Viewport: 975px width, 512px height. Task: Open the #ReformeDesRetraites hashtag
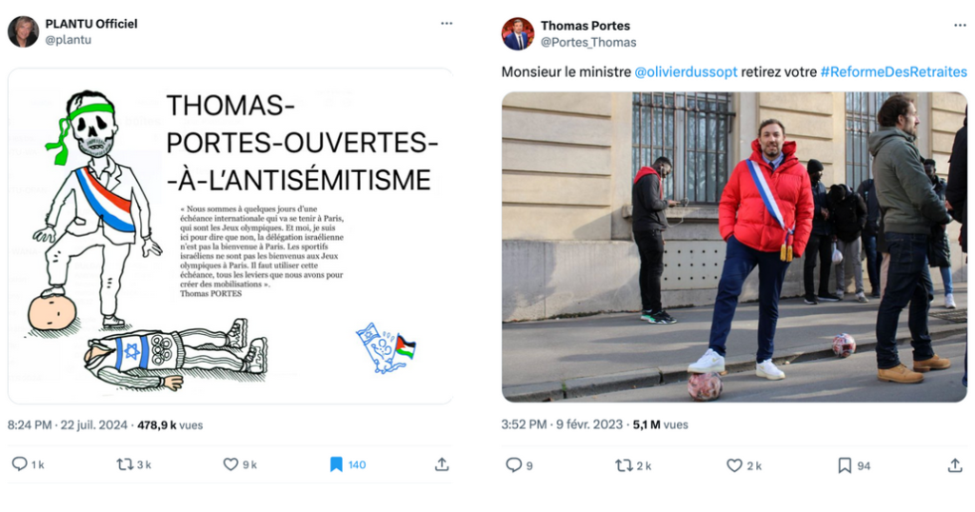pyautogui.click(x=893, y=72)
